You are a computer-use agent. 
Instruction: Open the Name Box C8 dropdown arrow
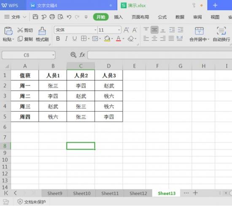53,55
